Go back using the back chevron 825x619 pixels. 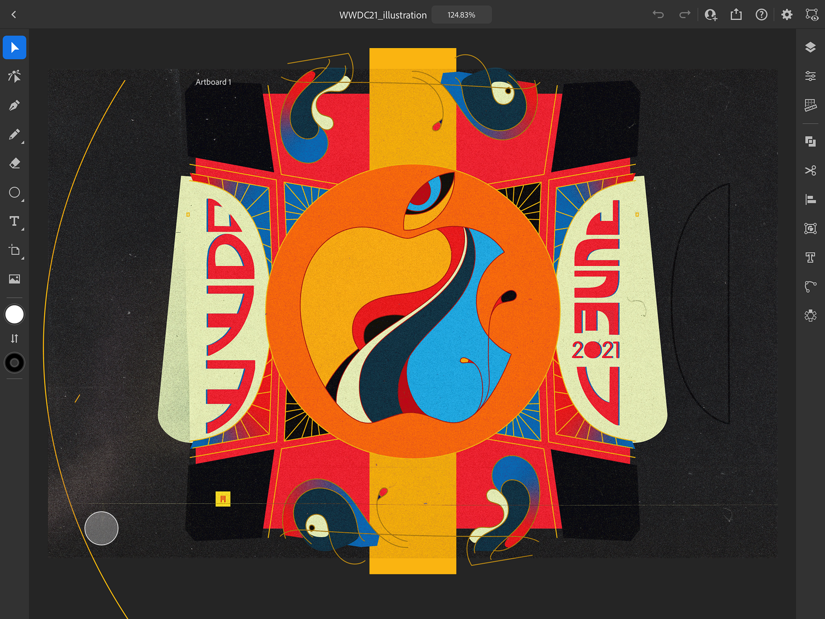(14, 15)
